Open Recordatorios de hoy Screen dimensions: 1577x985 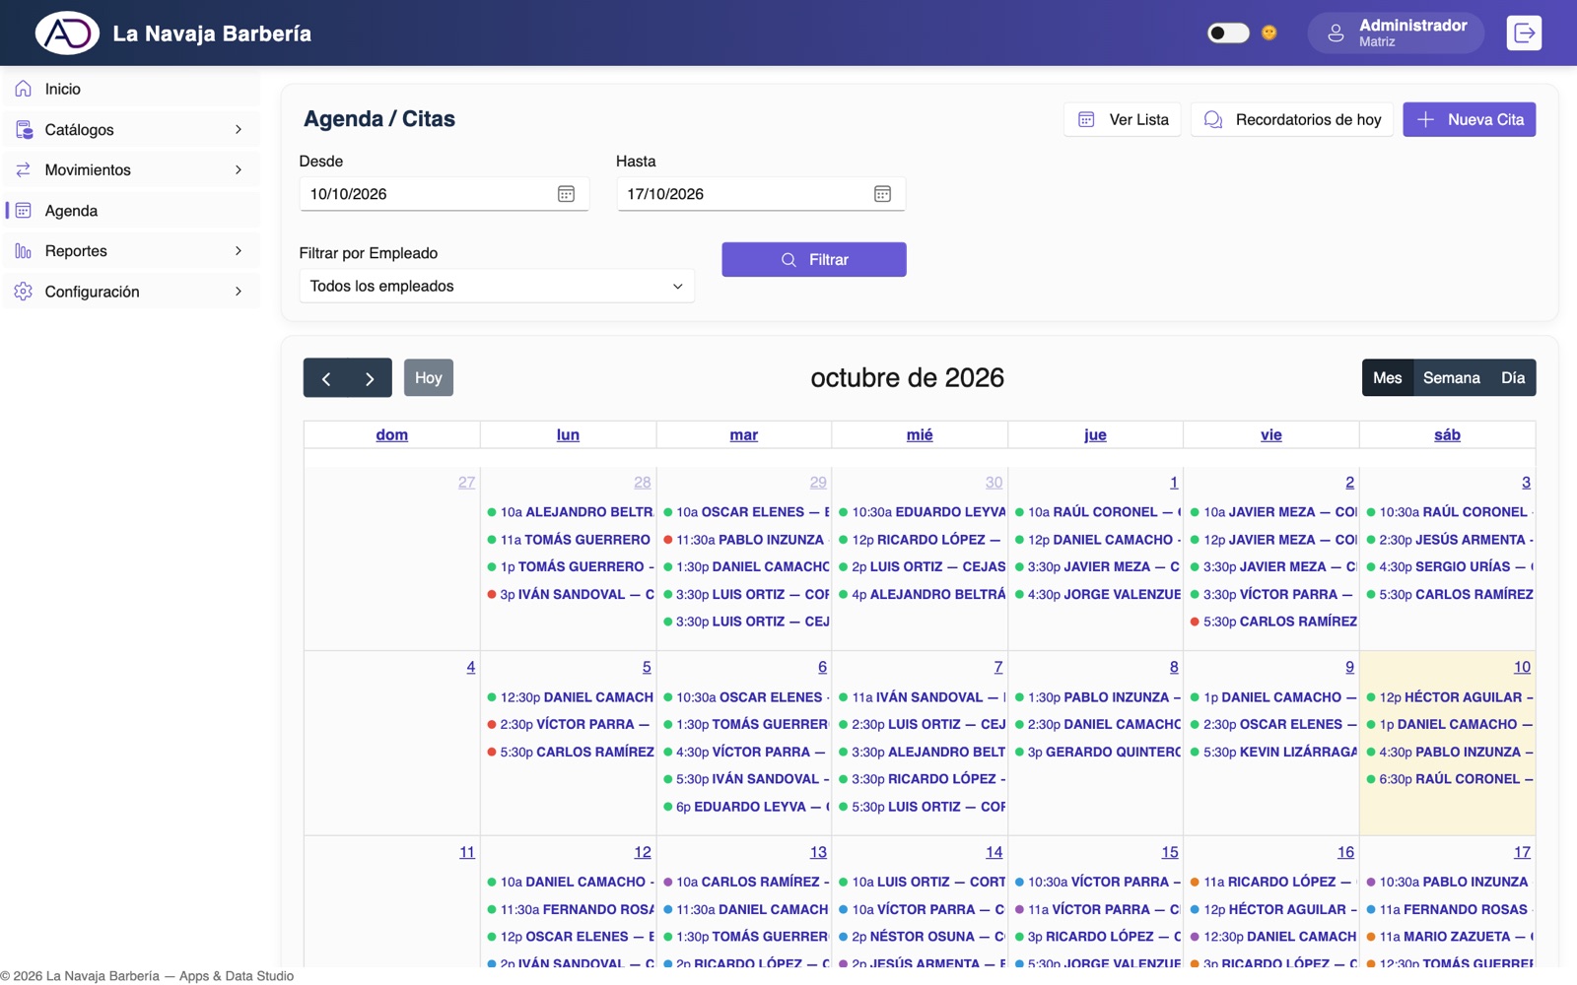[1292, 119]
